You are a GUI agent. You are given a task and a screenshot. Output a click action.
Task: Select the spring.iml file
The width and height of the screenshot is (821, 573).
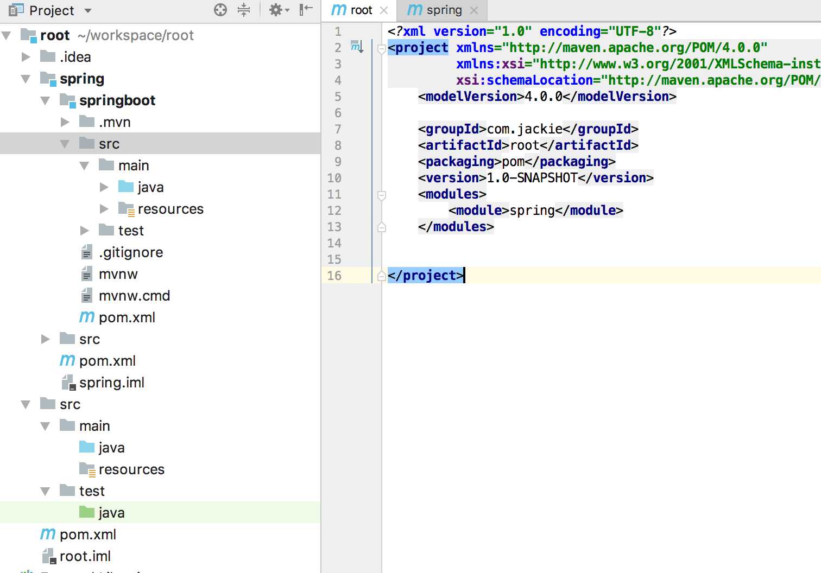pyautogui.click(x=112, y=383)
